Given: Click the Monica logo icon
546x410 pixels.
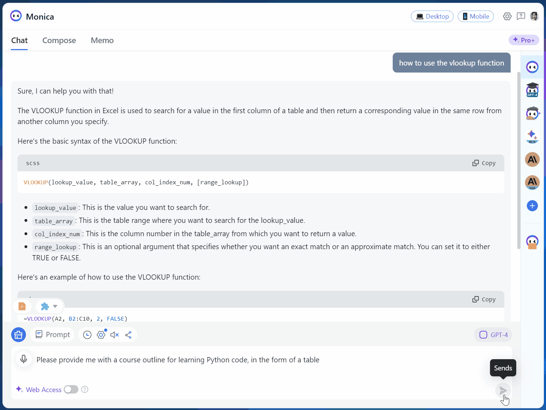Looking at the screenshot, I should (16, 16).
